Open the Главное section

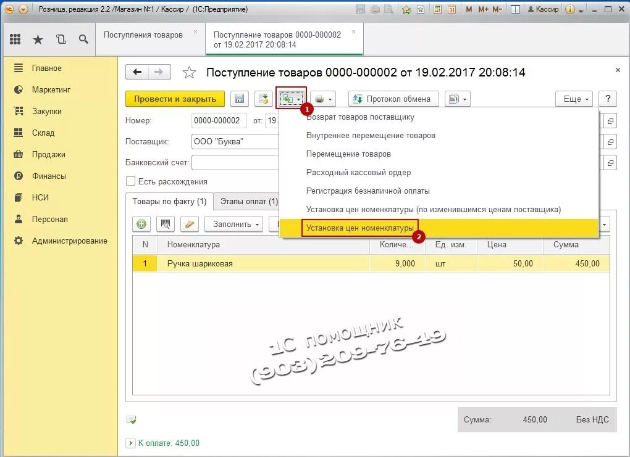[x=46, y=68]
